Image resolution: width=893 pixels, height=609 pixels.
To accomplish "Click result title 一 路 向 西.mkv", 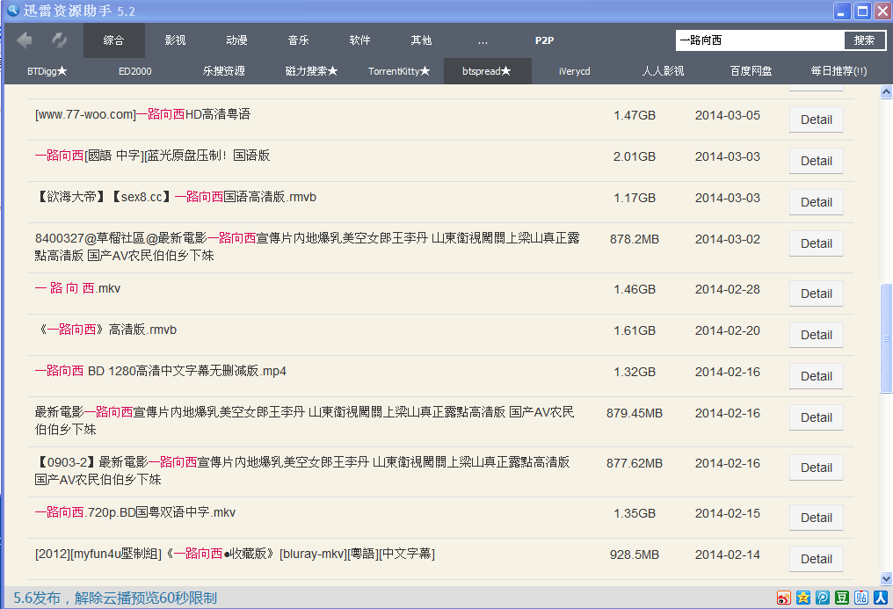I will (x=77, y=288).
